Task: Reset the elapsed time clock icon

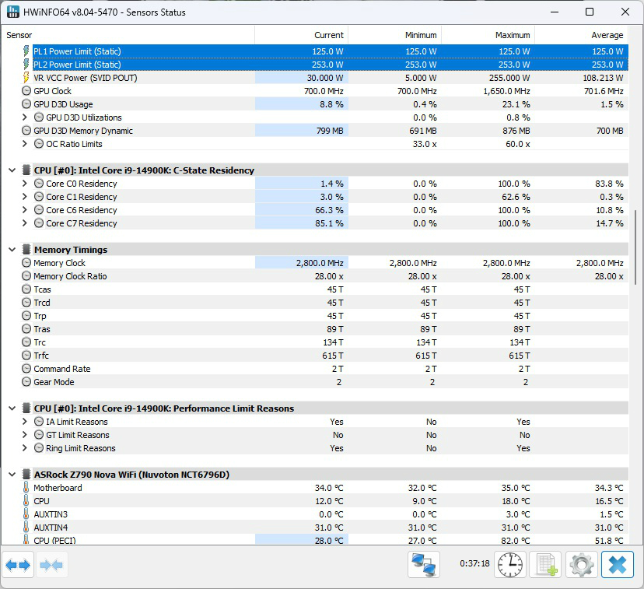Action: click(x=511, y=564)
